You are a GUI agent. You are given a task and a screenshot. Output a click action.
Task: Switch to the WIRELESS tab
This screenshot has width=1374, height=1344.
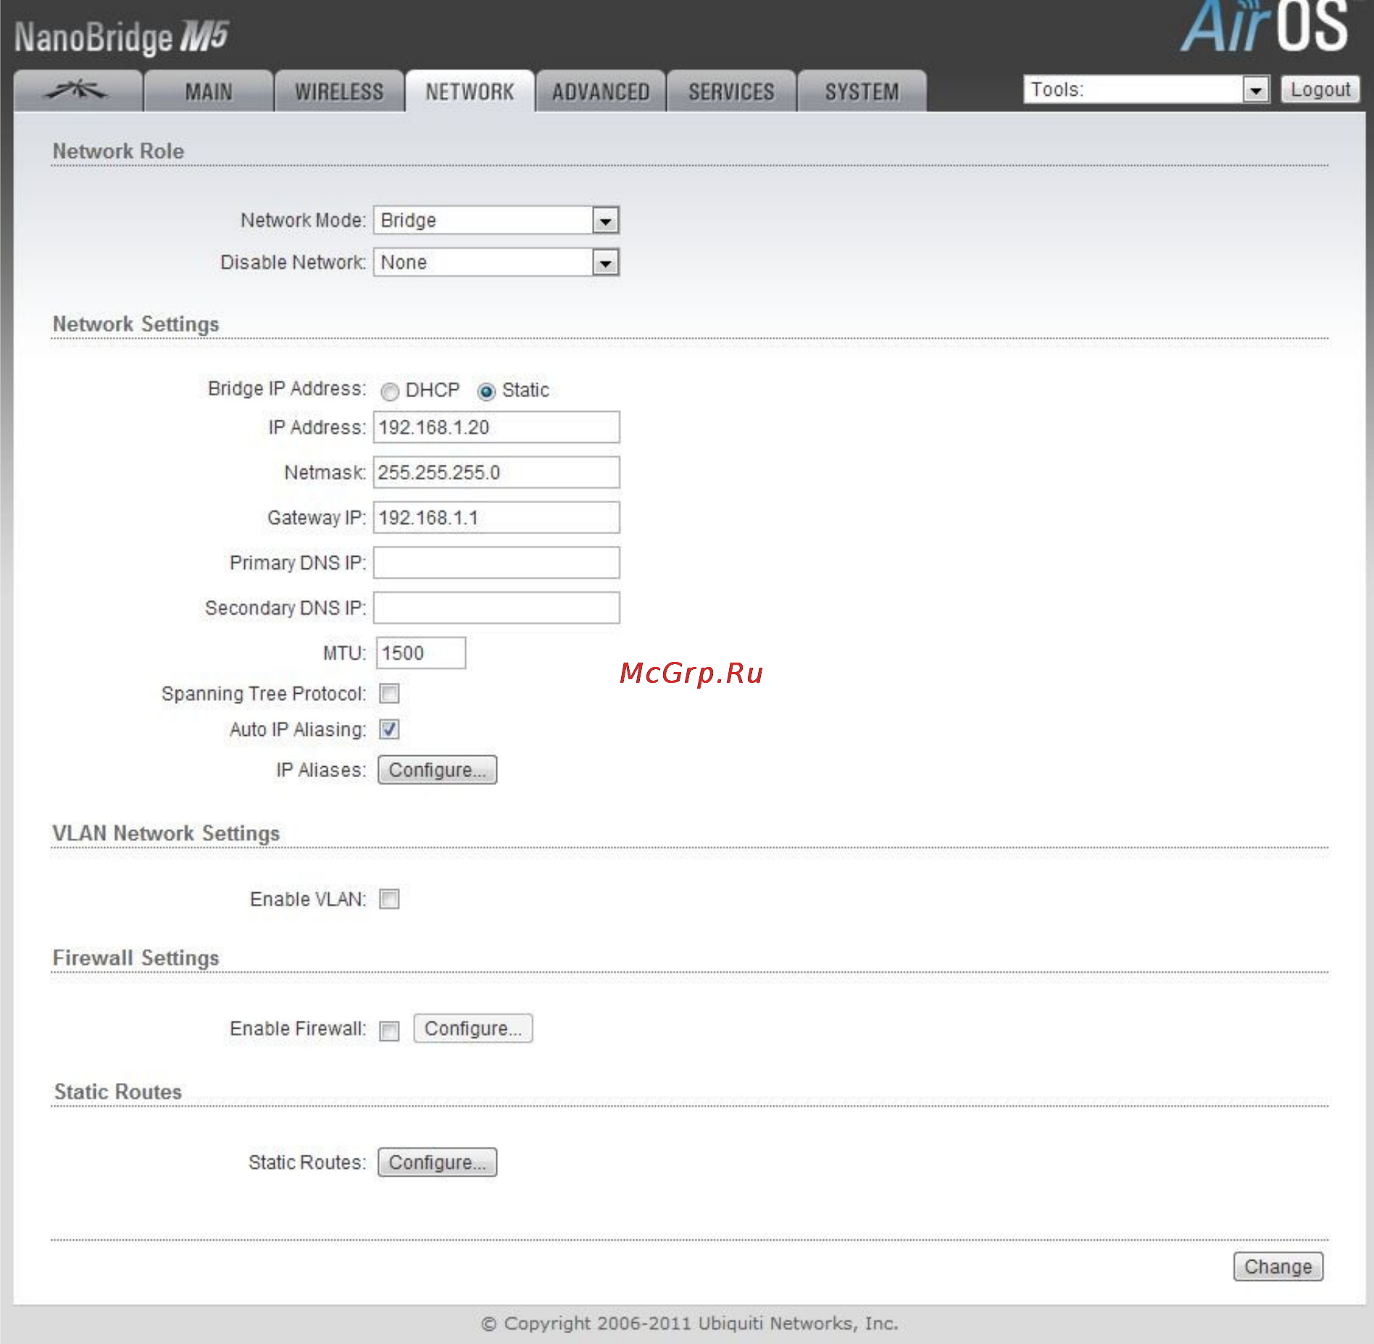(x=339, y=91)
